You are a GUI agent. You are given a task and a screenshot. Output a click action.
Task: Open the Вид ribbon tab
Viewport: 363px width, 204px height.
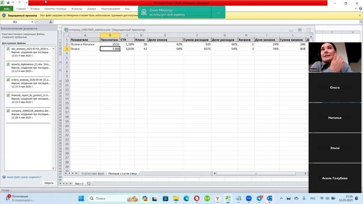127,9
